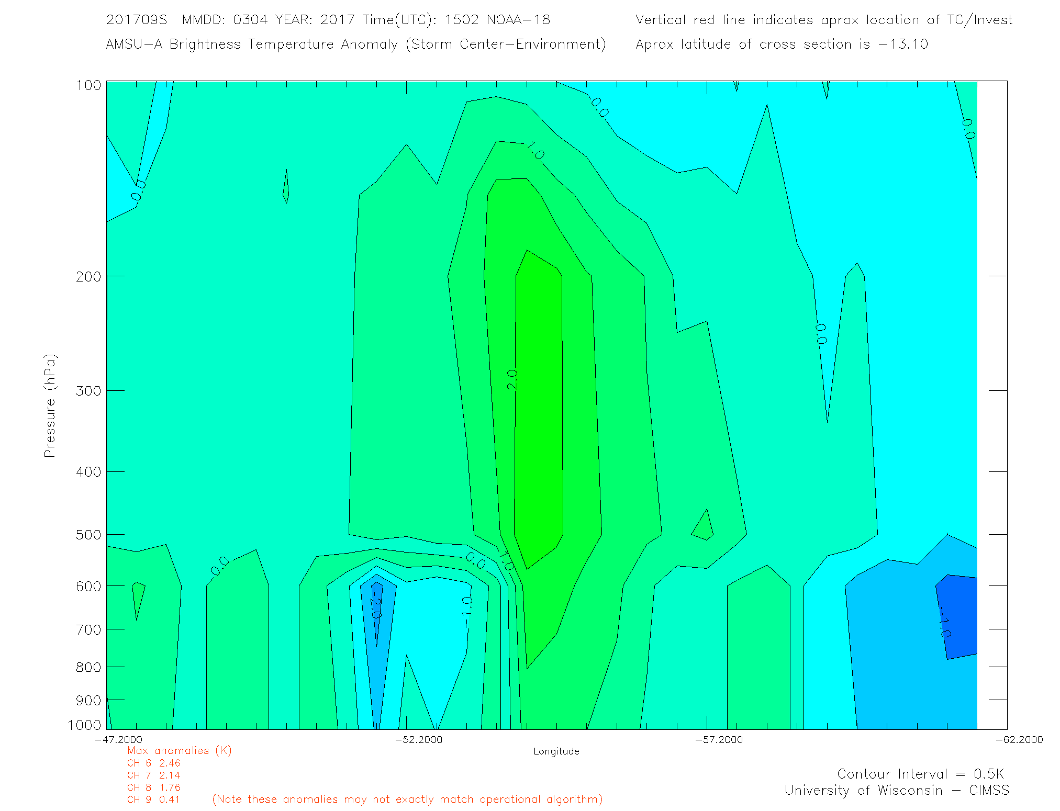1060x811 pixels.
Task: Click the -62.2000 longitude tick label
Action: click(1019, 739)
